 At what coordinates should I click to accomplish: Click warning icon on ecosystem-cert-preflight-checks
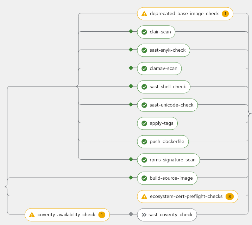(144, 197)
